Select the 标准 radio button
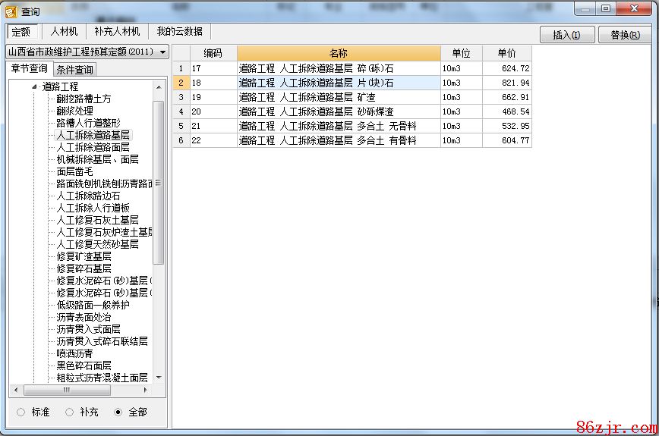The width and height of the screenshot is (659, 436). (20, 412)
